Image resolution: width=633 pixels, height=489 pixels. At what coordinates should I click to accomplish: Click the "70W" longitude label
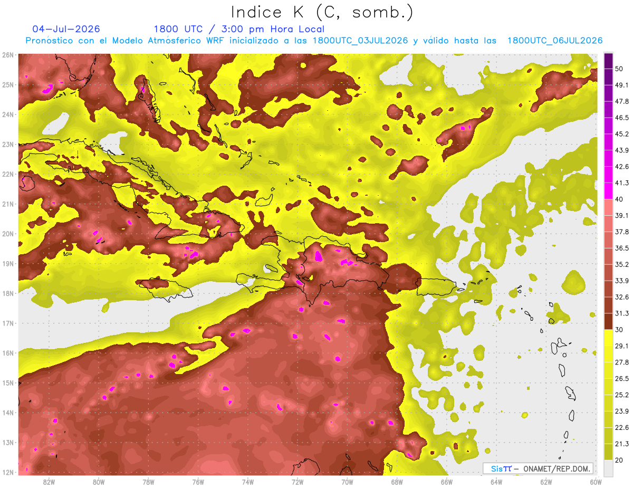click(x=347, y=482)
